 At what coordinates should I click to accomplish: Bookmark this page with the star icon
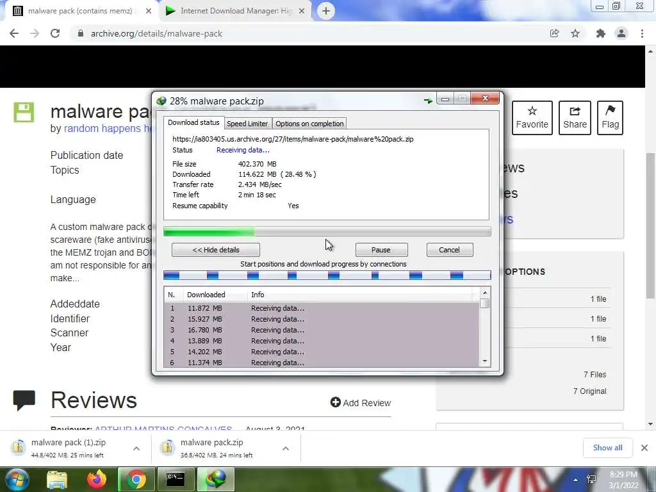pos(575,33)
